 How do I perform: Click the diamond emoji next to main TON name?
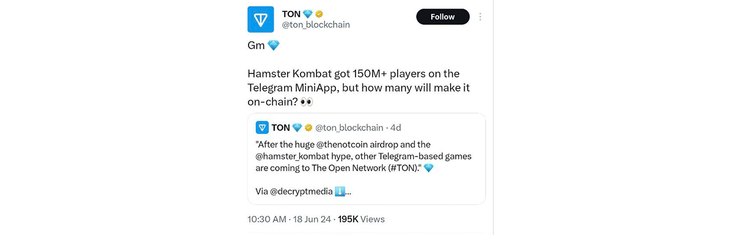pos(308,14)
